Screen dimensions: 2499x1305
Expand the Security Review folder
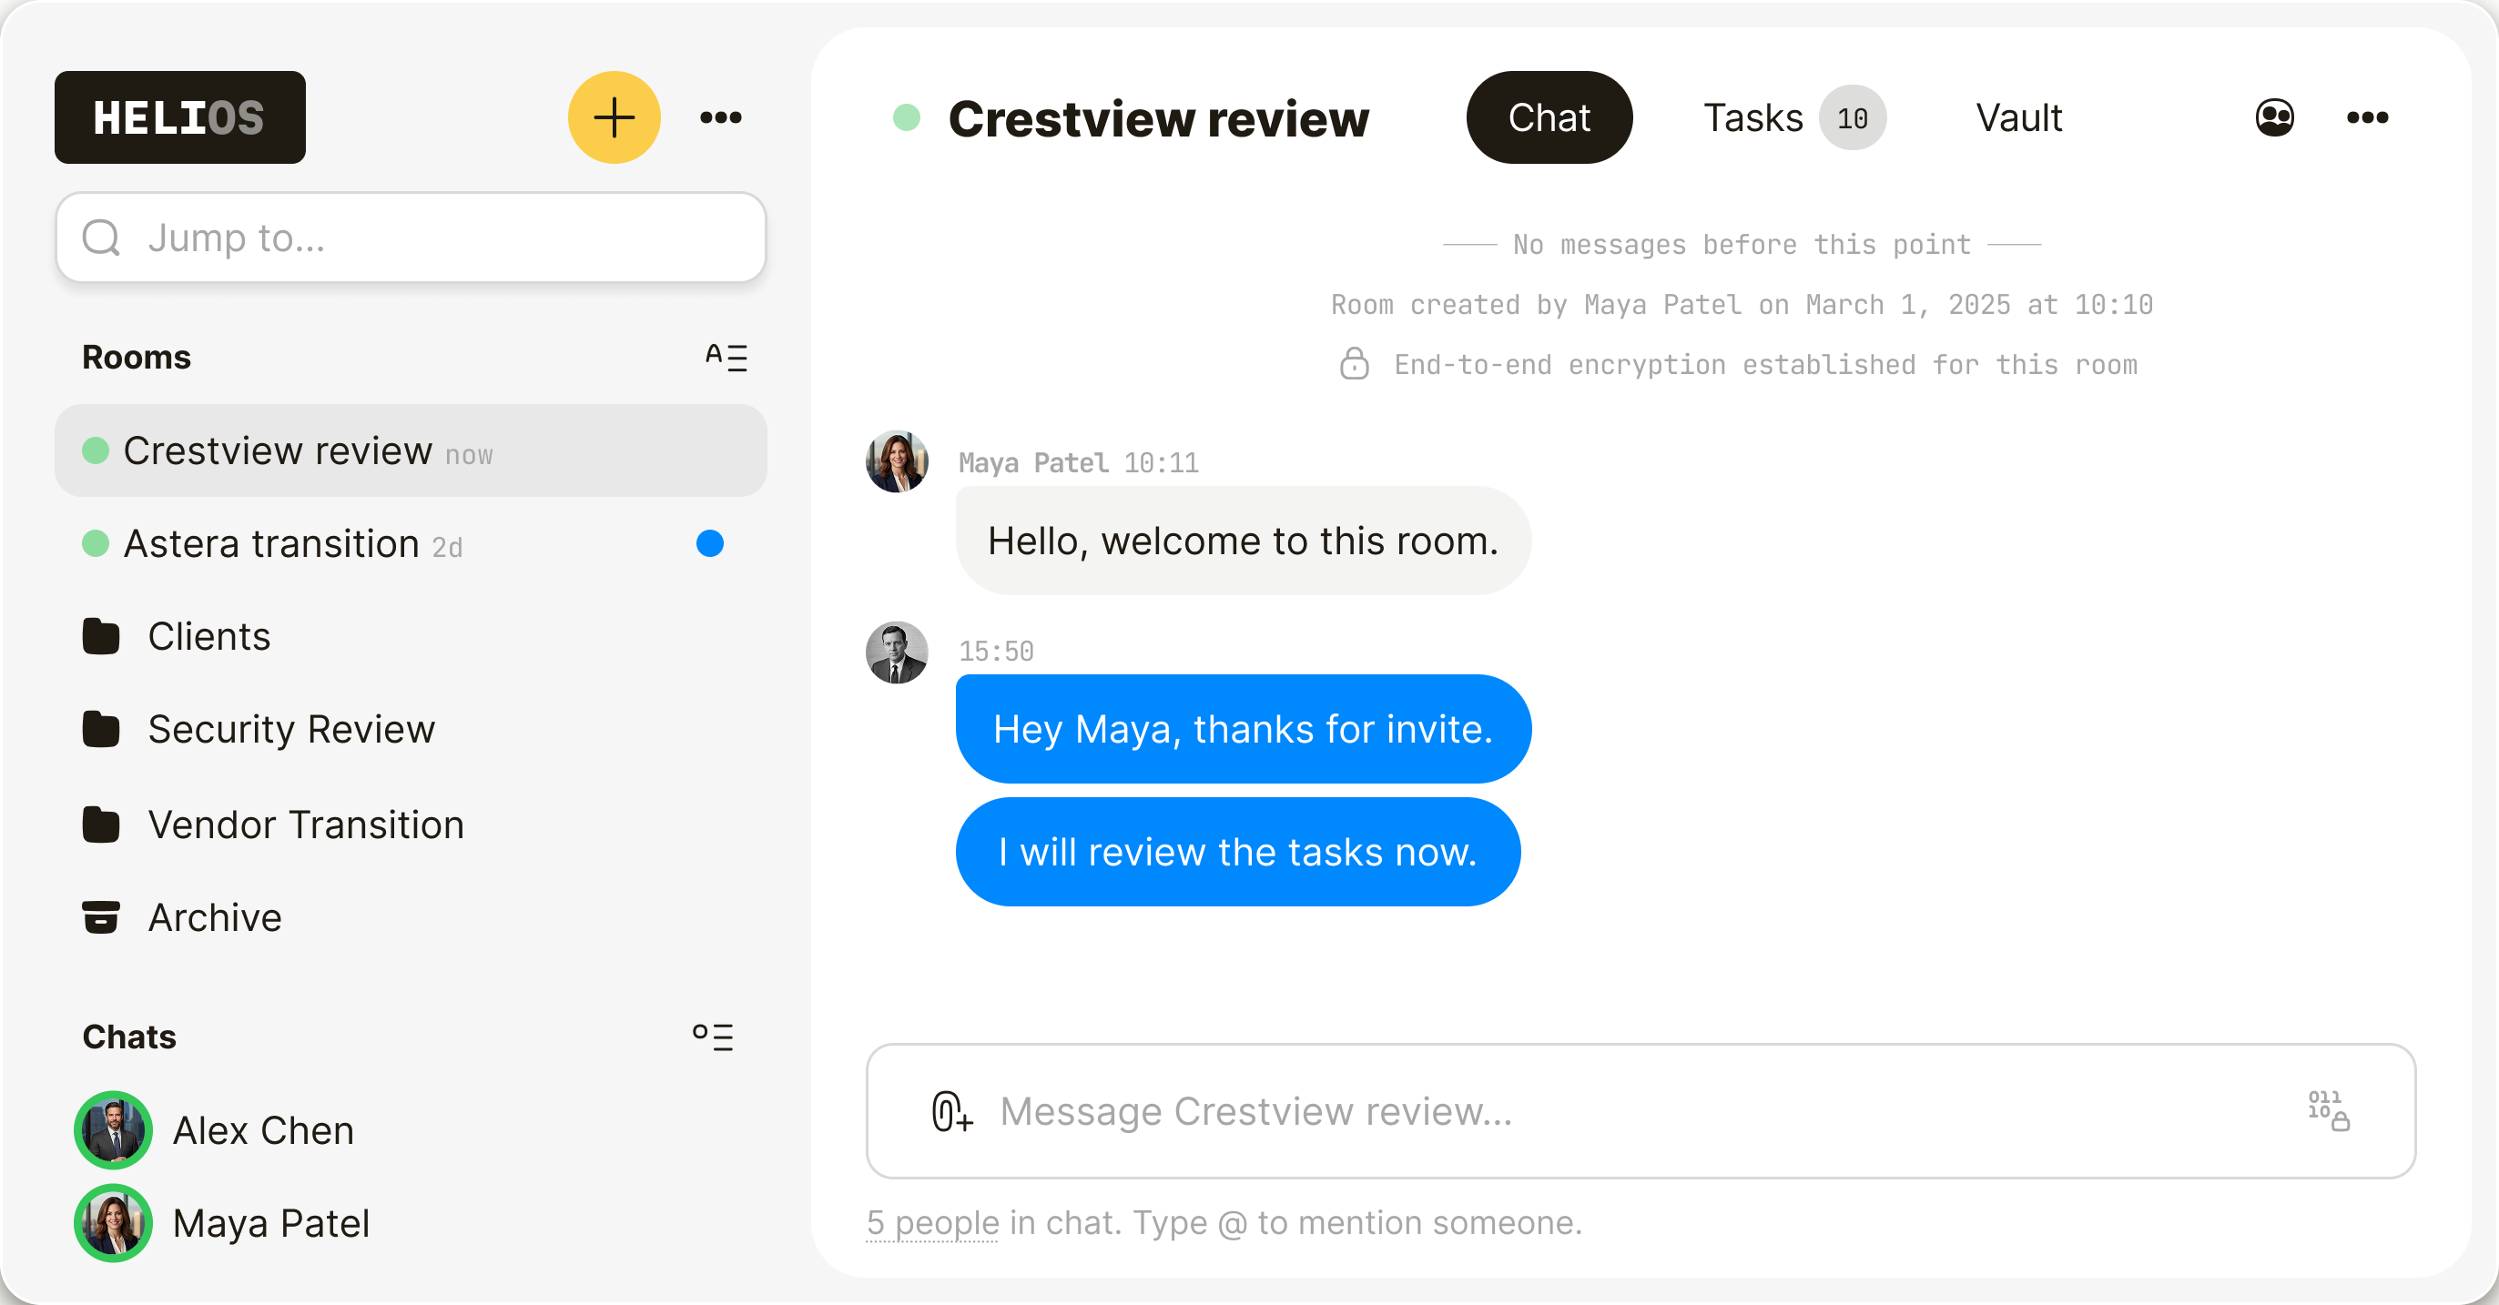click(291, 729)
